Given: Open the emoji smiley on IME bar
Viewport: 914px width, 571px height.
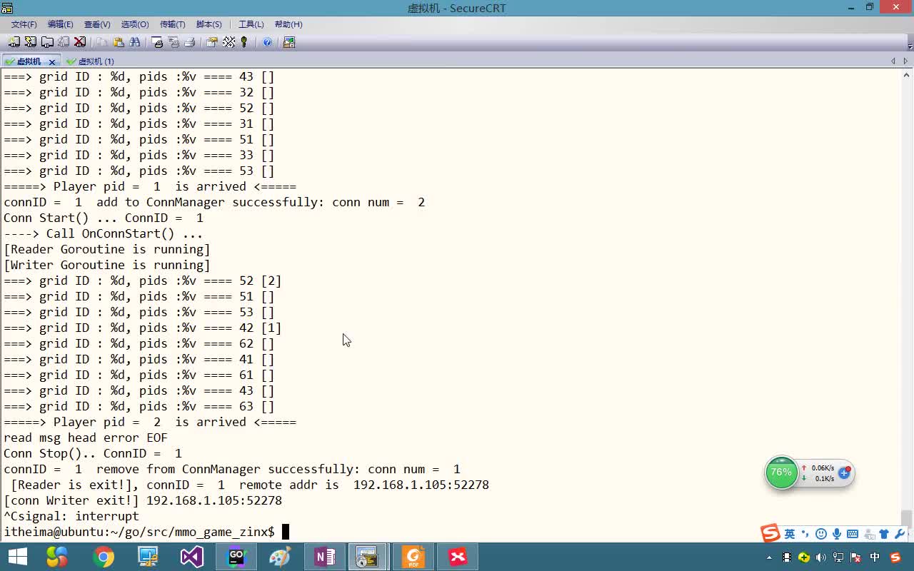Looking at the screenshot, I should tap(821, 534).
